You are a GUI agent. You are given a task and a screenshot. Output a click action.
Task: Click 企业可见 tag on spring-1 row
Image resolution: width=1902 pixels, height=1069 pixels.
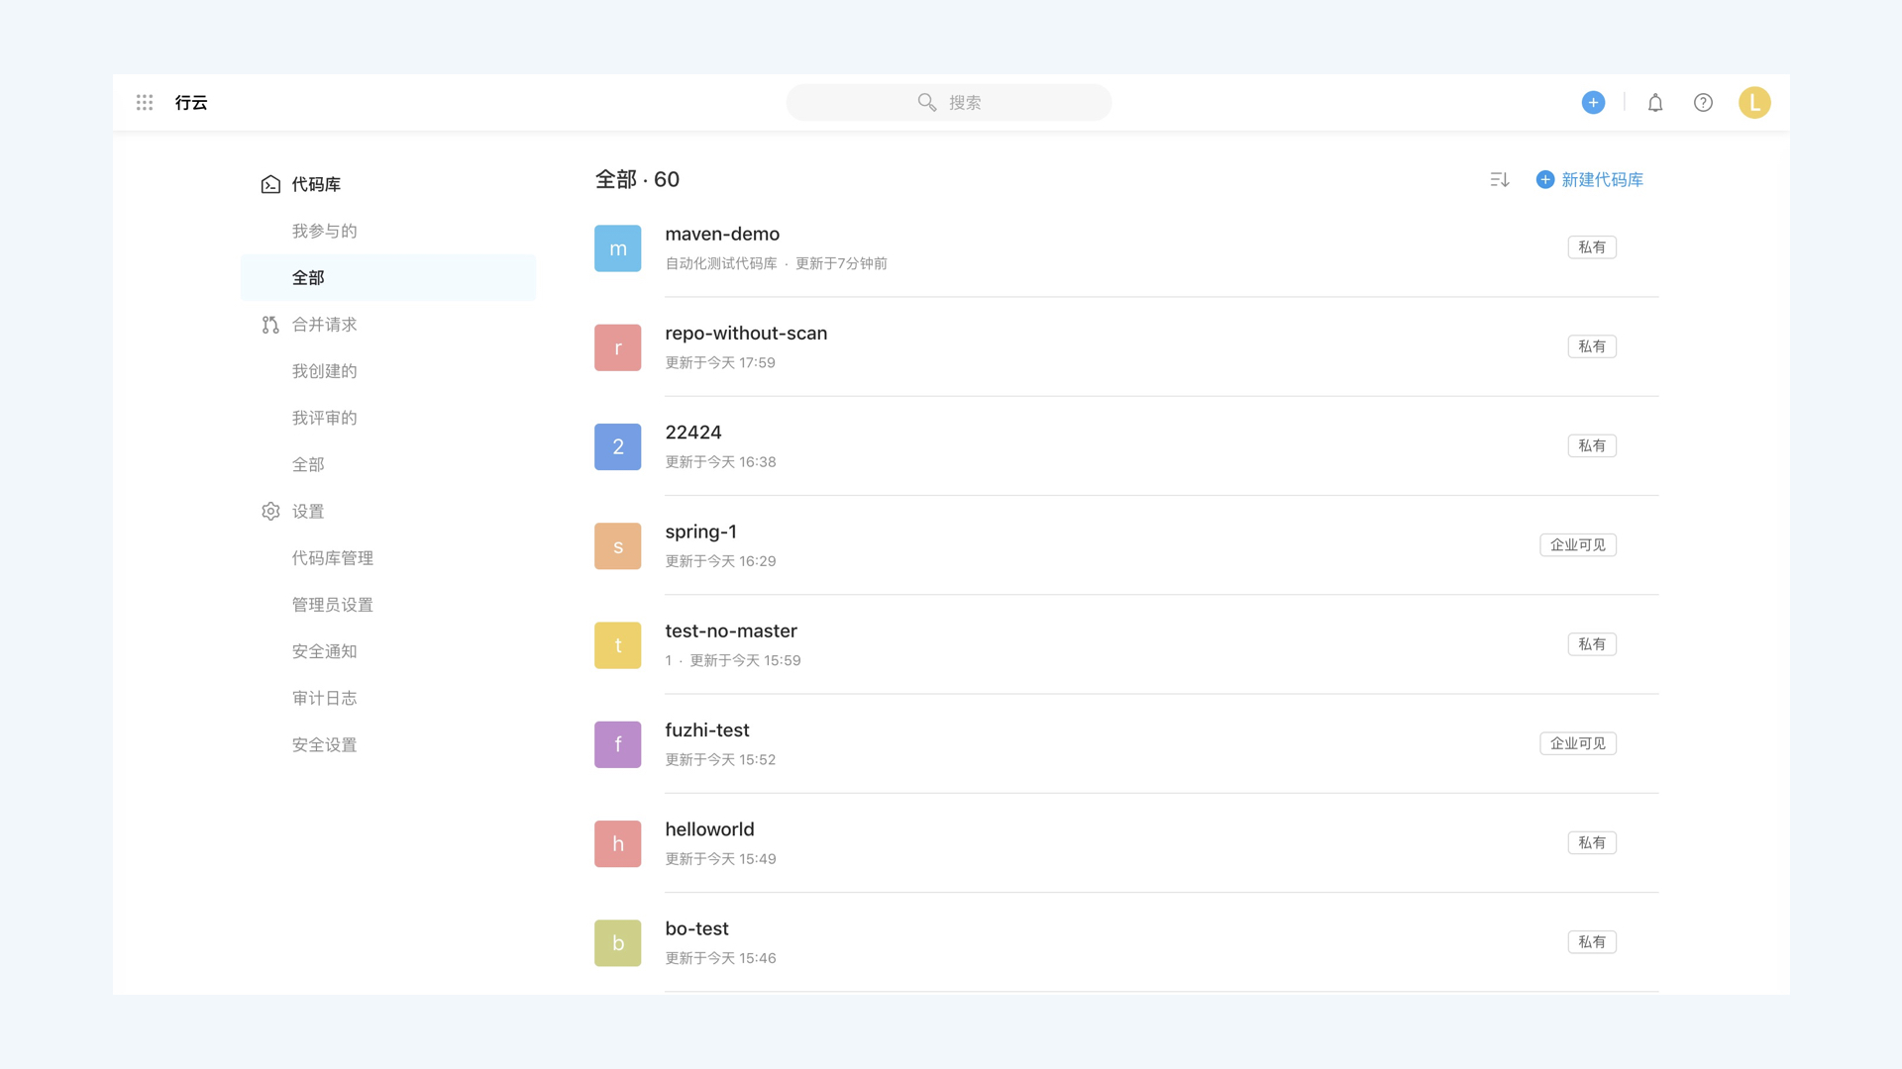point(1578,545)
